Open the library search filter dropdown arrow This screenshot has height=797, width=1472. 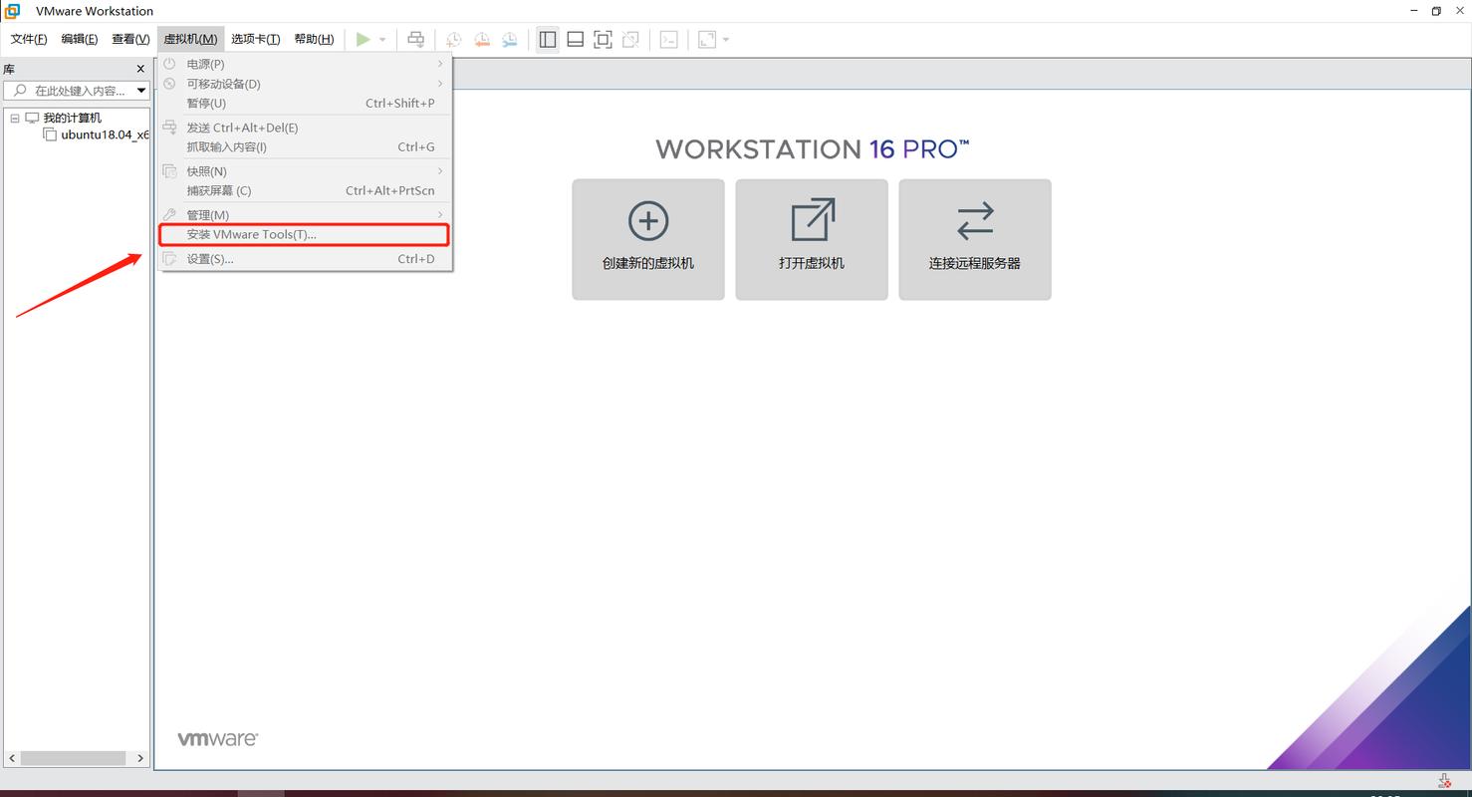[141, 91]
